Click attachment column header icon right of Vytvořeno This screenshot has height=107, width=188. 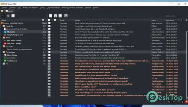(182, 20)
